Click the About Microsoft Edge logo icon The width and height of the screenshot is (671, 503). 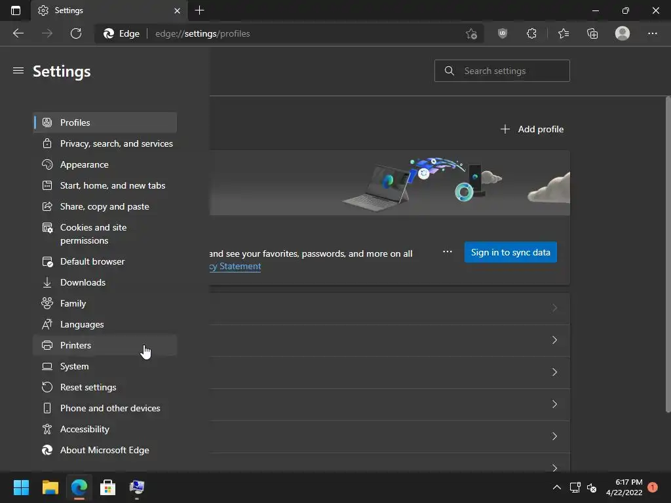[47, 450]
